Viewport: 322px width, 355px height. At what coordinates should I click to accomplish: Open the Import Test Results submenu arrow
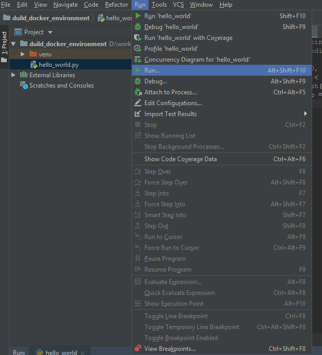click(305, 113)
